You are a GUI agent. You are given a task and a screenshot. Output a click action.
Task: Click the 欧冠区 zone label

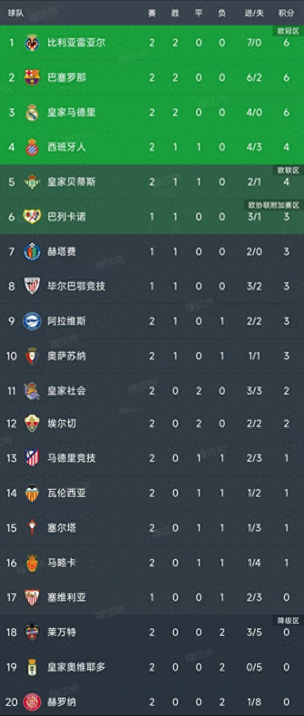pyautogui.click(x=288, y=30)
